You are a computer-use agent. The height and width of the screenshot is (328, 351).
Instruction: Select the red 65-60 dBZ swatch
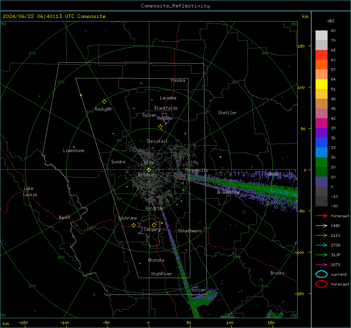[x=321, y=55]
